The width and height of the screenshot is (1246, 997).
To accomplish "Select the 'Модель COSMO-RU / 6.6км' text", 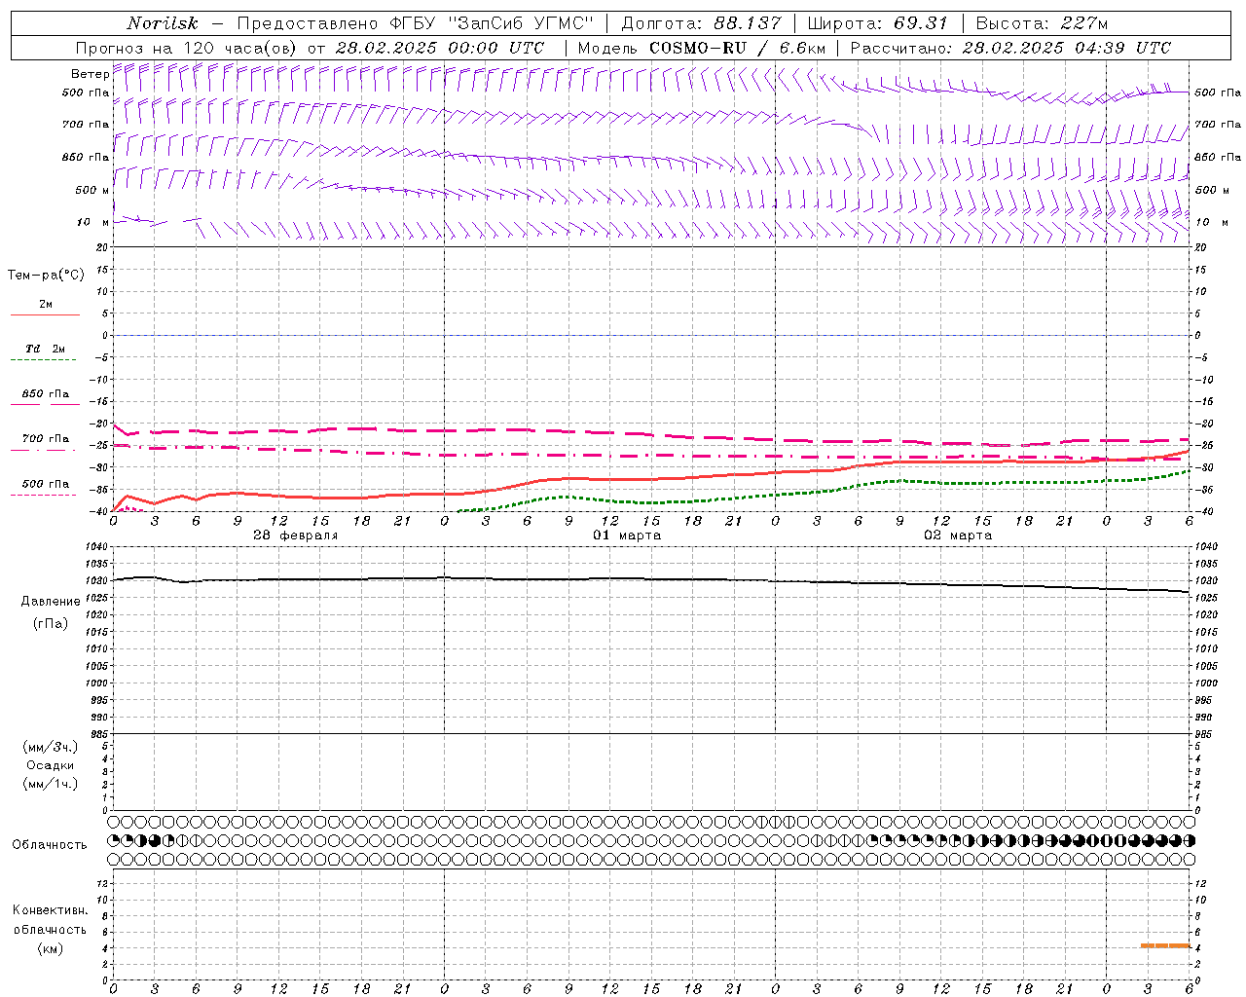I will 701,48.
